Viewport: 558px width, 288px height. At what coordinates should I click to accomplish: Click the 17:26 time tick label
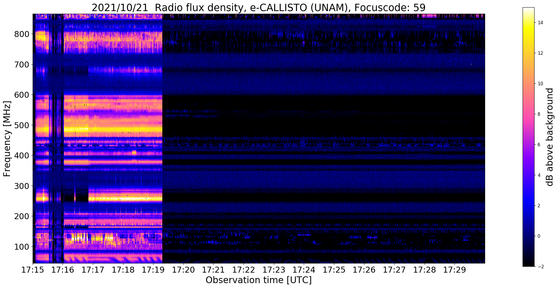pos(364,270)
